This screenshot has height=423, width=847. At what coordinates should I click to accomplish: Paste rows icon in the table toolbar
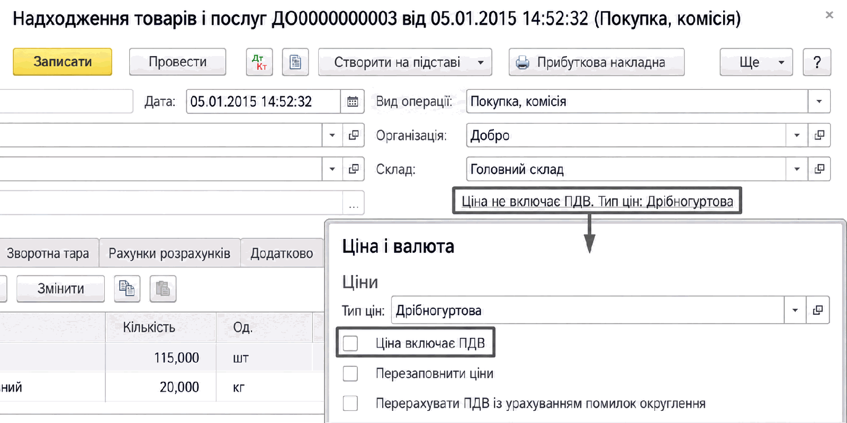pos(163,289)
